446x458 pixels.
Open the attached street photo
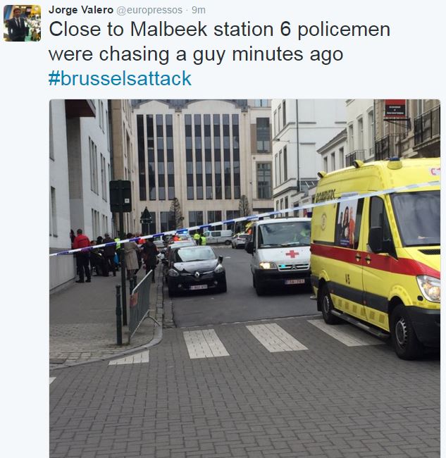coord(244,278)
